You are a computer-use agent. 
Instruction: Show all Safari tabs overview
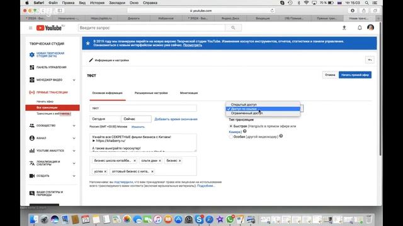click(x=375, y=11)
